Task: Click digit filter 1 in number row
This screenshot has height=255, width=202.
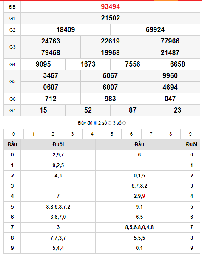Action: coord(33,134)
